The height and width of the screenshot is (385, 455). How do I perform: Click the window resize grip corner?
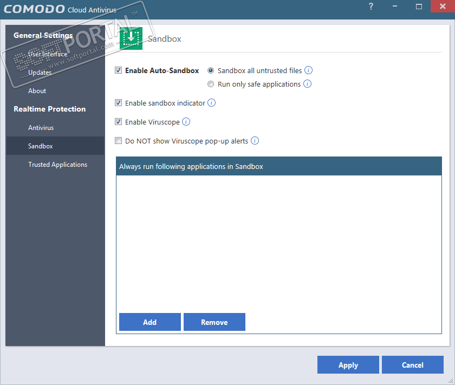tap(451, 381)
